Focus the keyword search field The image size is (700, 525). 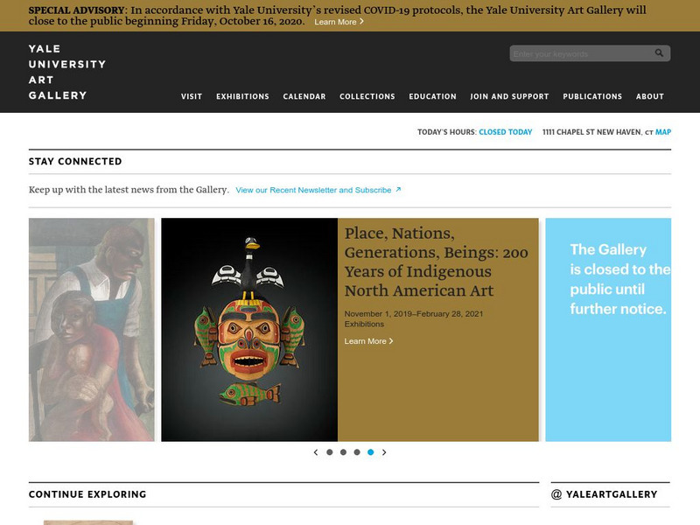click(580, 53)
